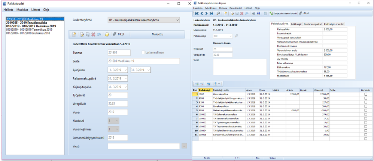Sort grid by Palkkalaji column header
The image size is (374, 161).
(206, 90)
